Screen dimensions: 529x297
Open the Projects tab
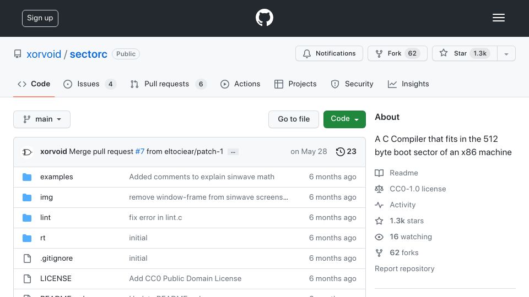tap(295, 84)
